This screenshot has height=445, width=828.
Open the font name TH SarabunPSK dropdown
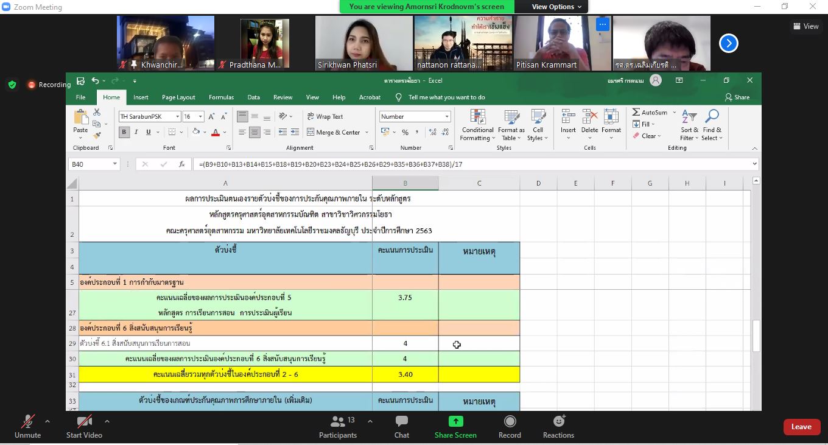(x=178, y=116)
